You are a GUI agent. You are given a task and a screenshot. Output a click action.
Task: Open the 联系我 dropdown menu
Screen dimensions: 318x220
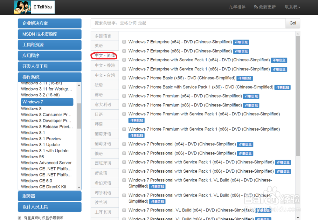(292, 7)
